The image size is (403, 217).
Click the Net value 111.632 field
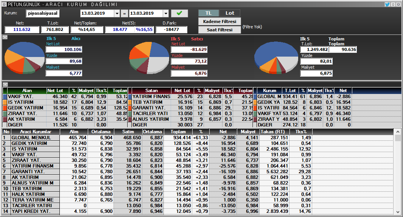(22, 29)
